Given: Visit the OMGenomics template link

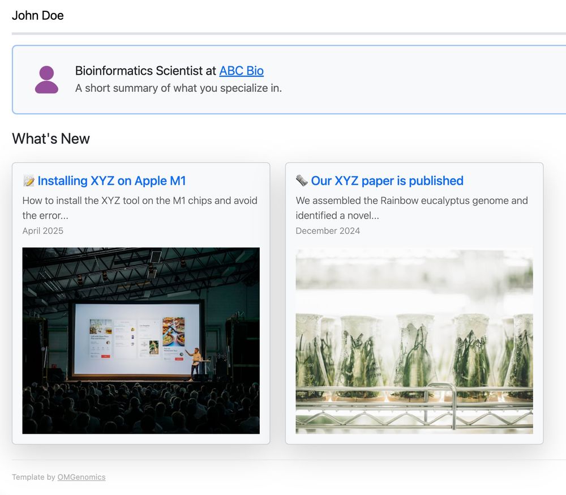Looking at the screenshot, I should coord(82,477).
